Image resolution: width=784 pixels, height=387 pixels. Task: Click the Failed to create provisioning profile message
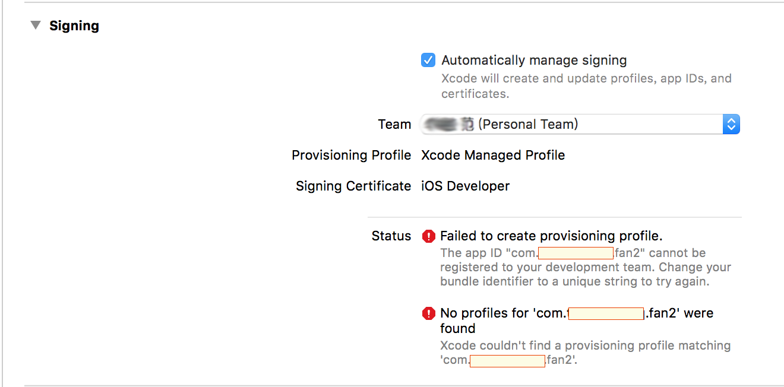(551, 236)
